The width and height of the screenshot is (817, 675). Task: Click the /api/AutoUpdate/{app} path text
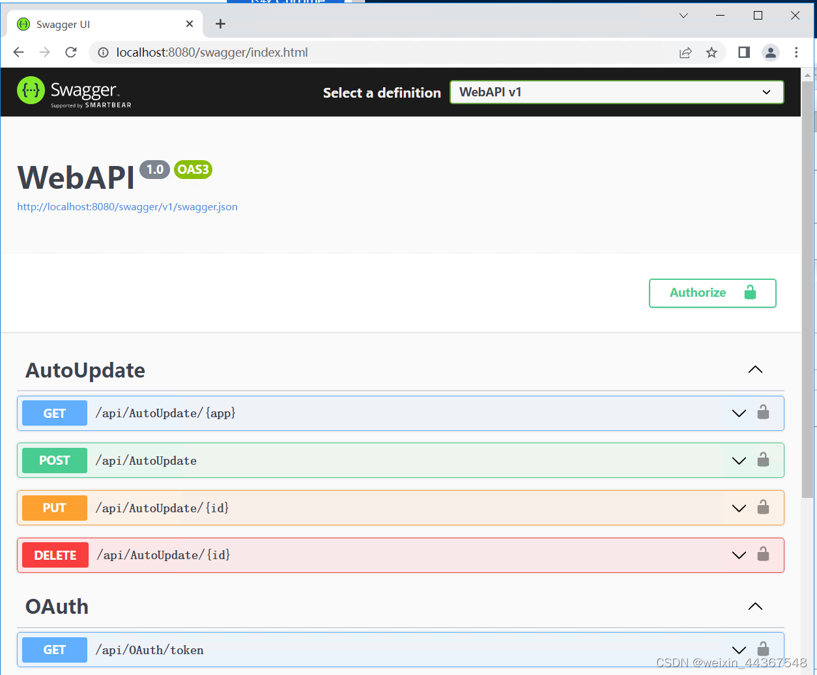(x=165, y=413)
